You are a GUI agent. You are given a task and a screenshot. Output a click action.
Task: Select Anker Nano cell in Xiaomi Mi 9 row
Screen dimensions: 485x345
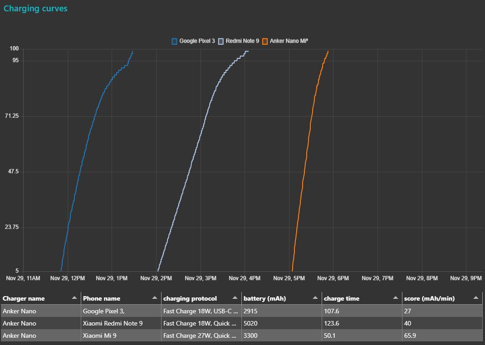pos(40,335)
